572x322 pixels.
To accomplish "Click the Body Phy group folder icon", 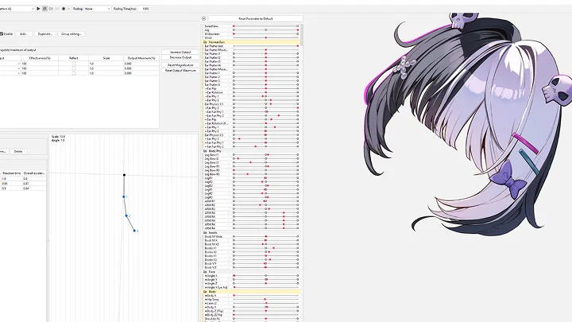I will (x=205, y=151).
